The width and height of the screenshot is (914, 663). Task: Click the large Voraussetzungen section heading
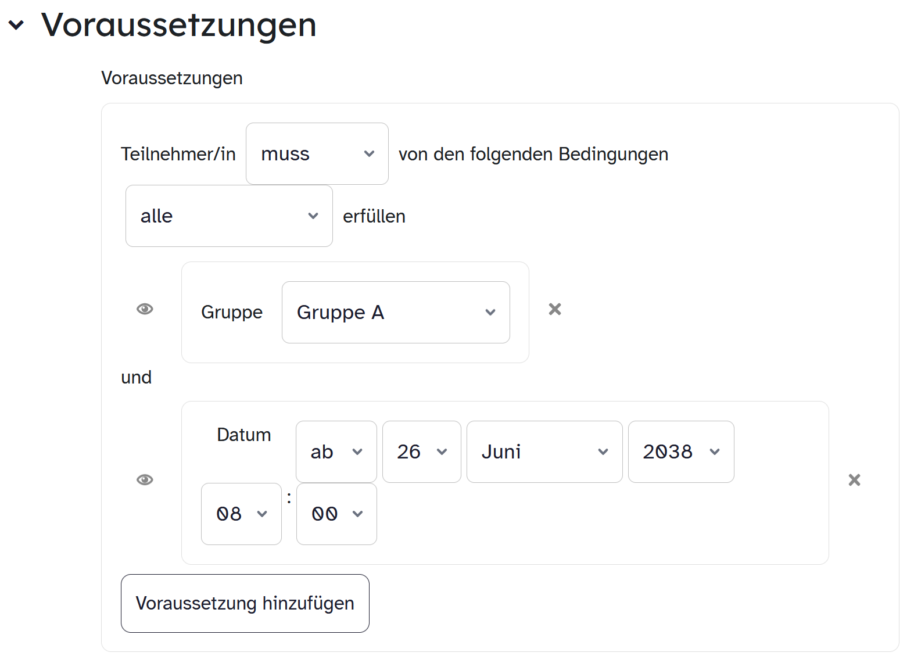tap(178, 25)
